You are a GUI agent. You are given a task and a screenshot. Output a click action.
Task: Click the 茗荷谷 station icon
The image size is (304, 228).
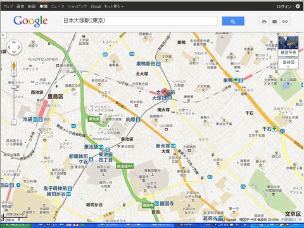pyautogui.click(x=220, y=218)
